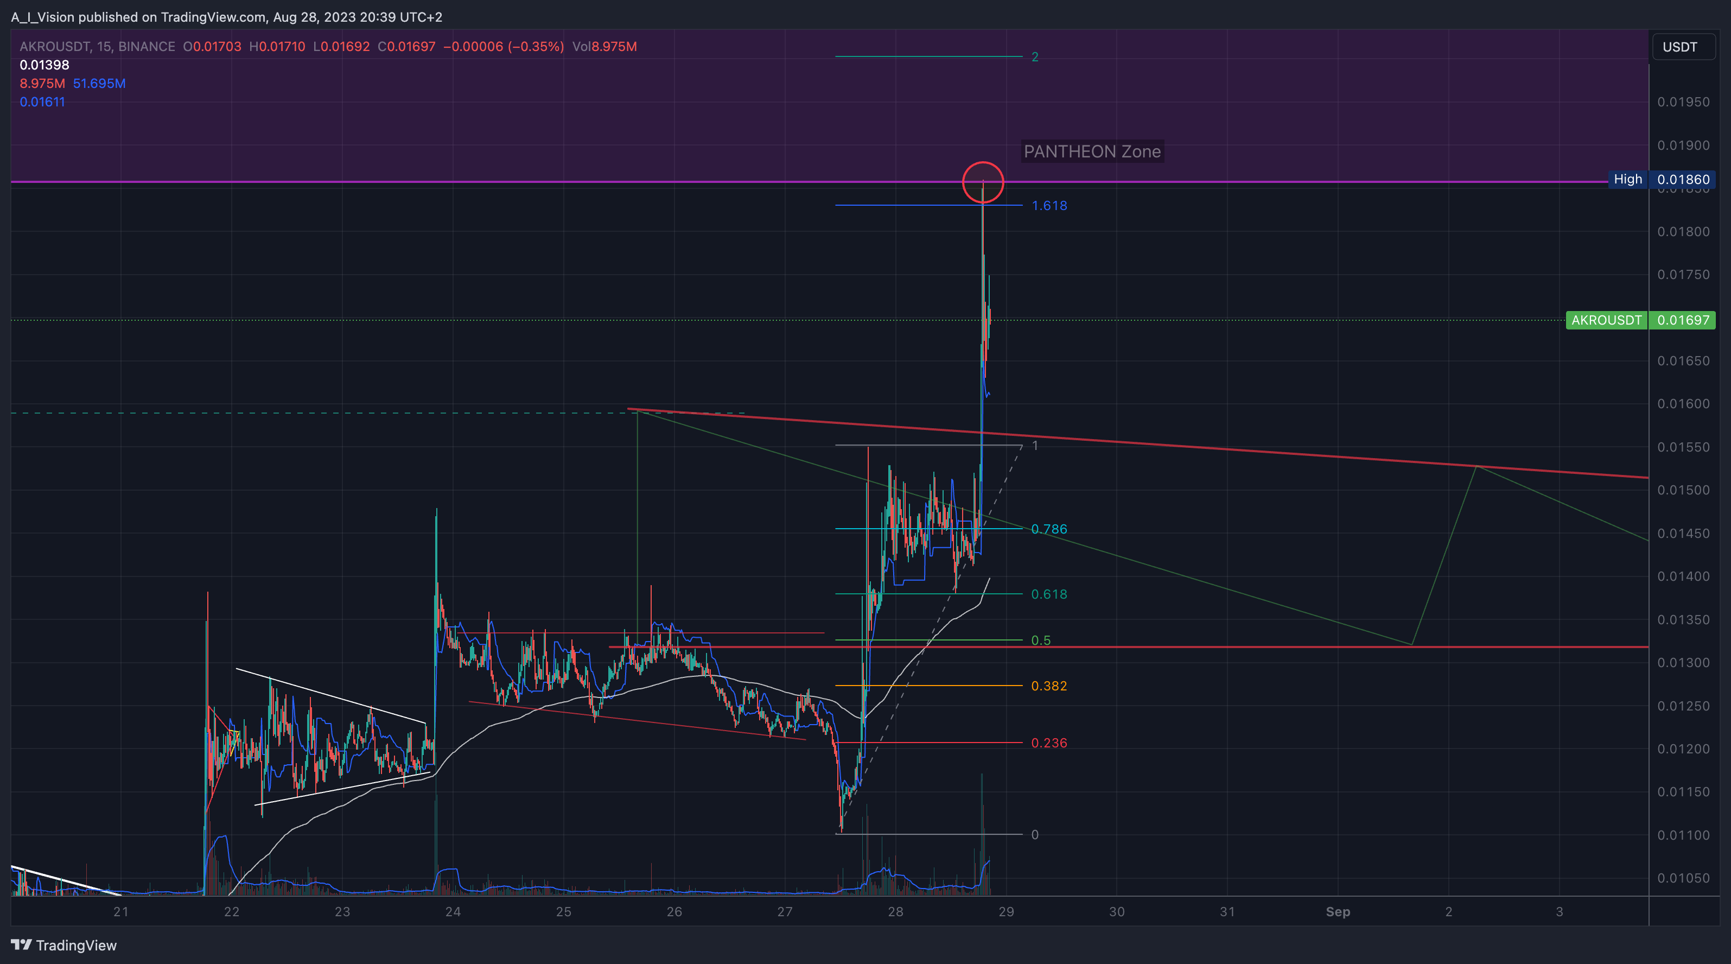Select the Fibonacci 0.618 level label
The image size is (1731, 964).
(1049, 594)
